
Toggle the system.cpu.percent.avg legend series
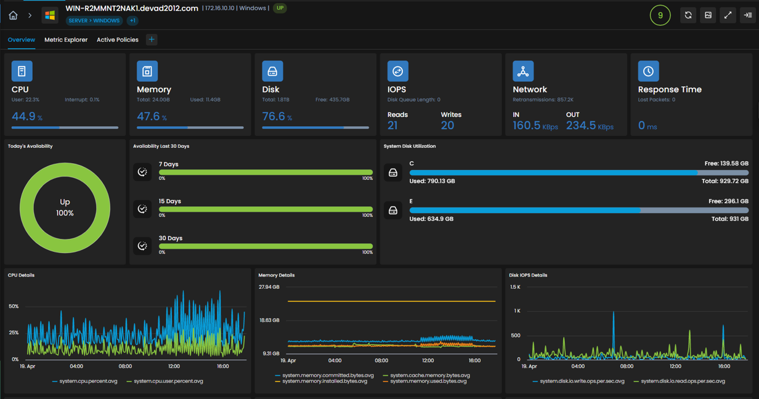[85, 381]
